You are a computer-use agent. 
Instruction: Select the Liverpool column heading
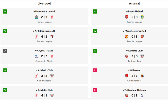click(x=44, y=3)
